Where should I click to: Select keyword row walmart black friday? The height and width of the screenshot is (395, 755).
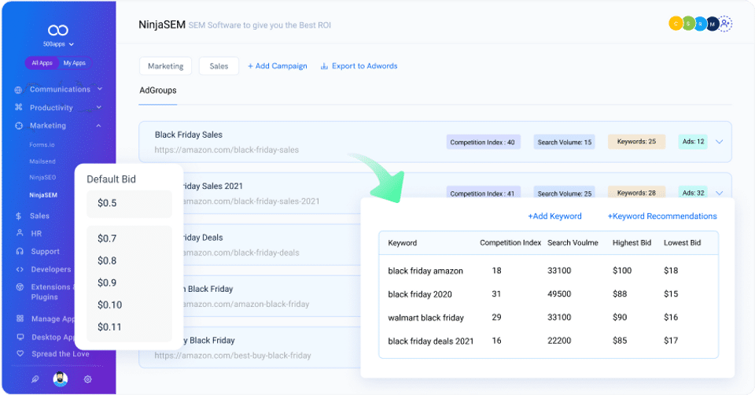click(x=548, y=317)
